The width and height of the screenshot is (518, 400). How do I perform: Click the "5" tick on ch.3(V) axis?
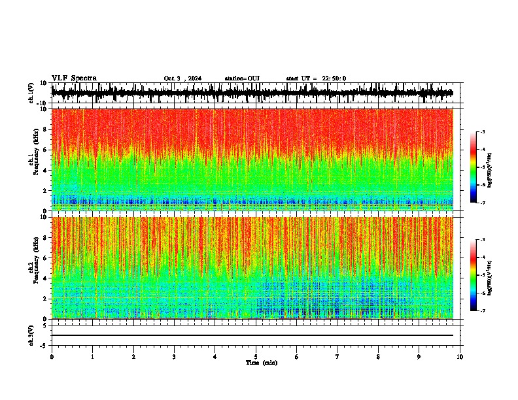coord(45,325)
